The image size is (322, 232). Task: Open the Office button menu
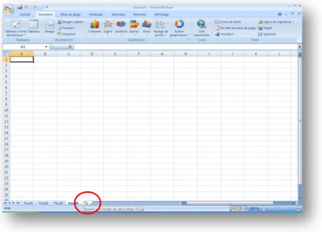[9, 10]
